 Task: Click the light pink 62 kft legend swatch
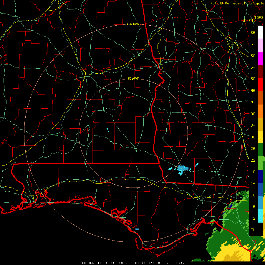260,45
